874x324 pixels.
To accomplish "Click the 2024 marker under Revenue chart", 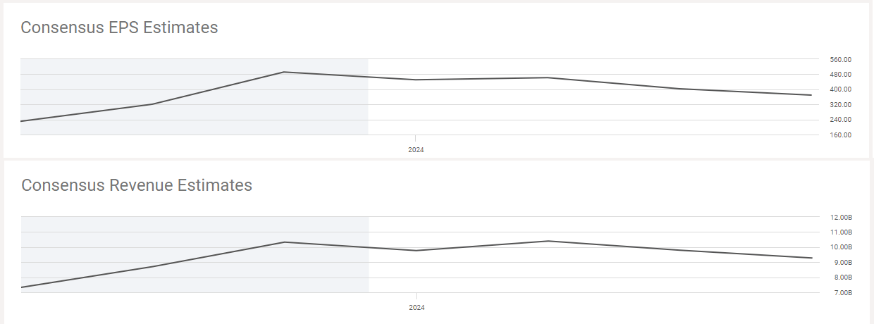I will pos(417,308).
